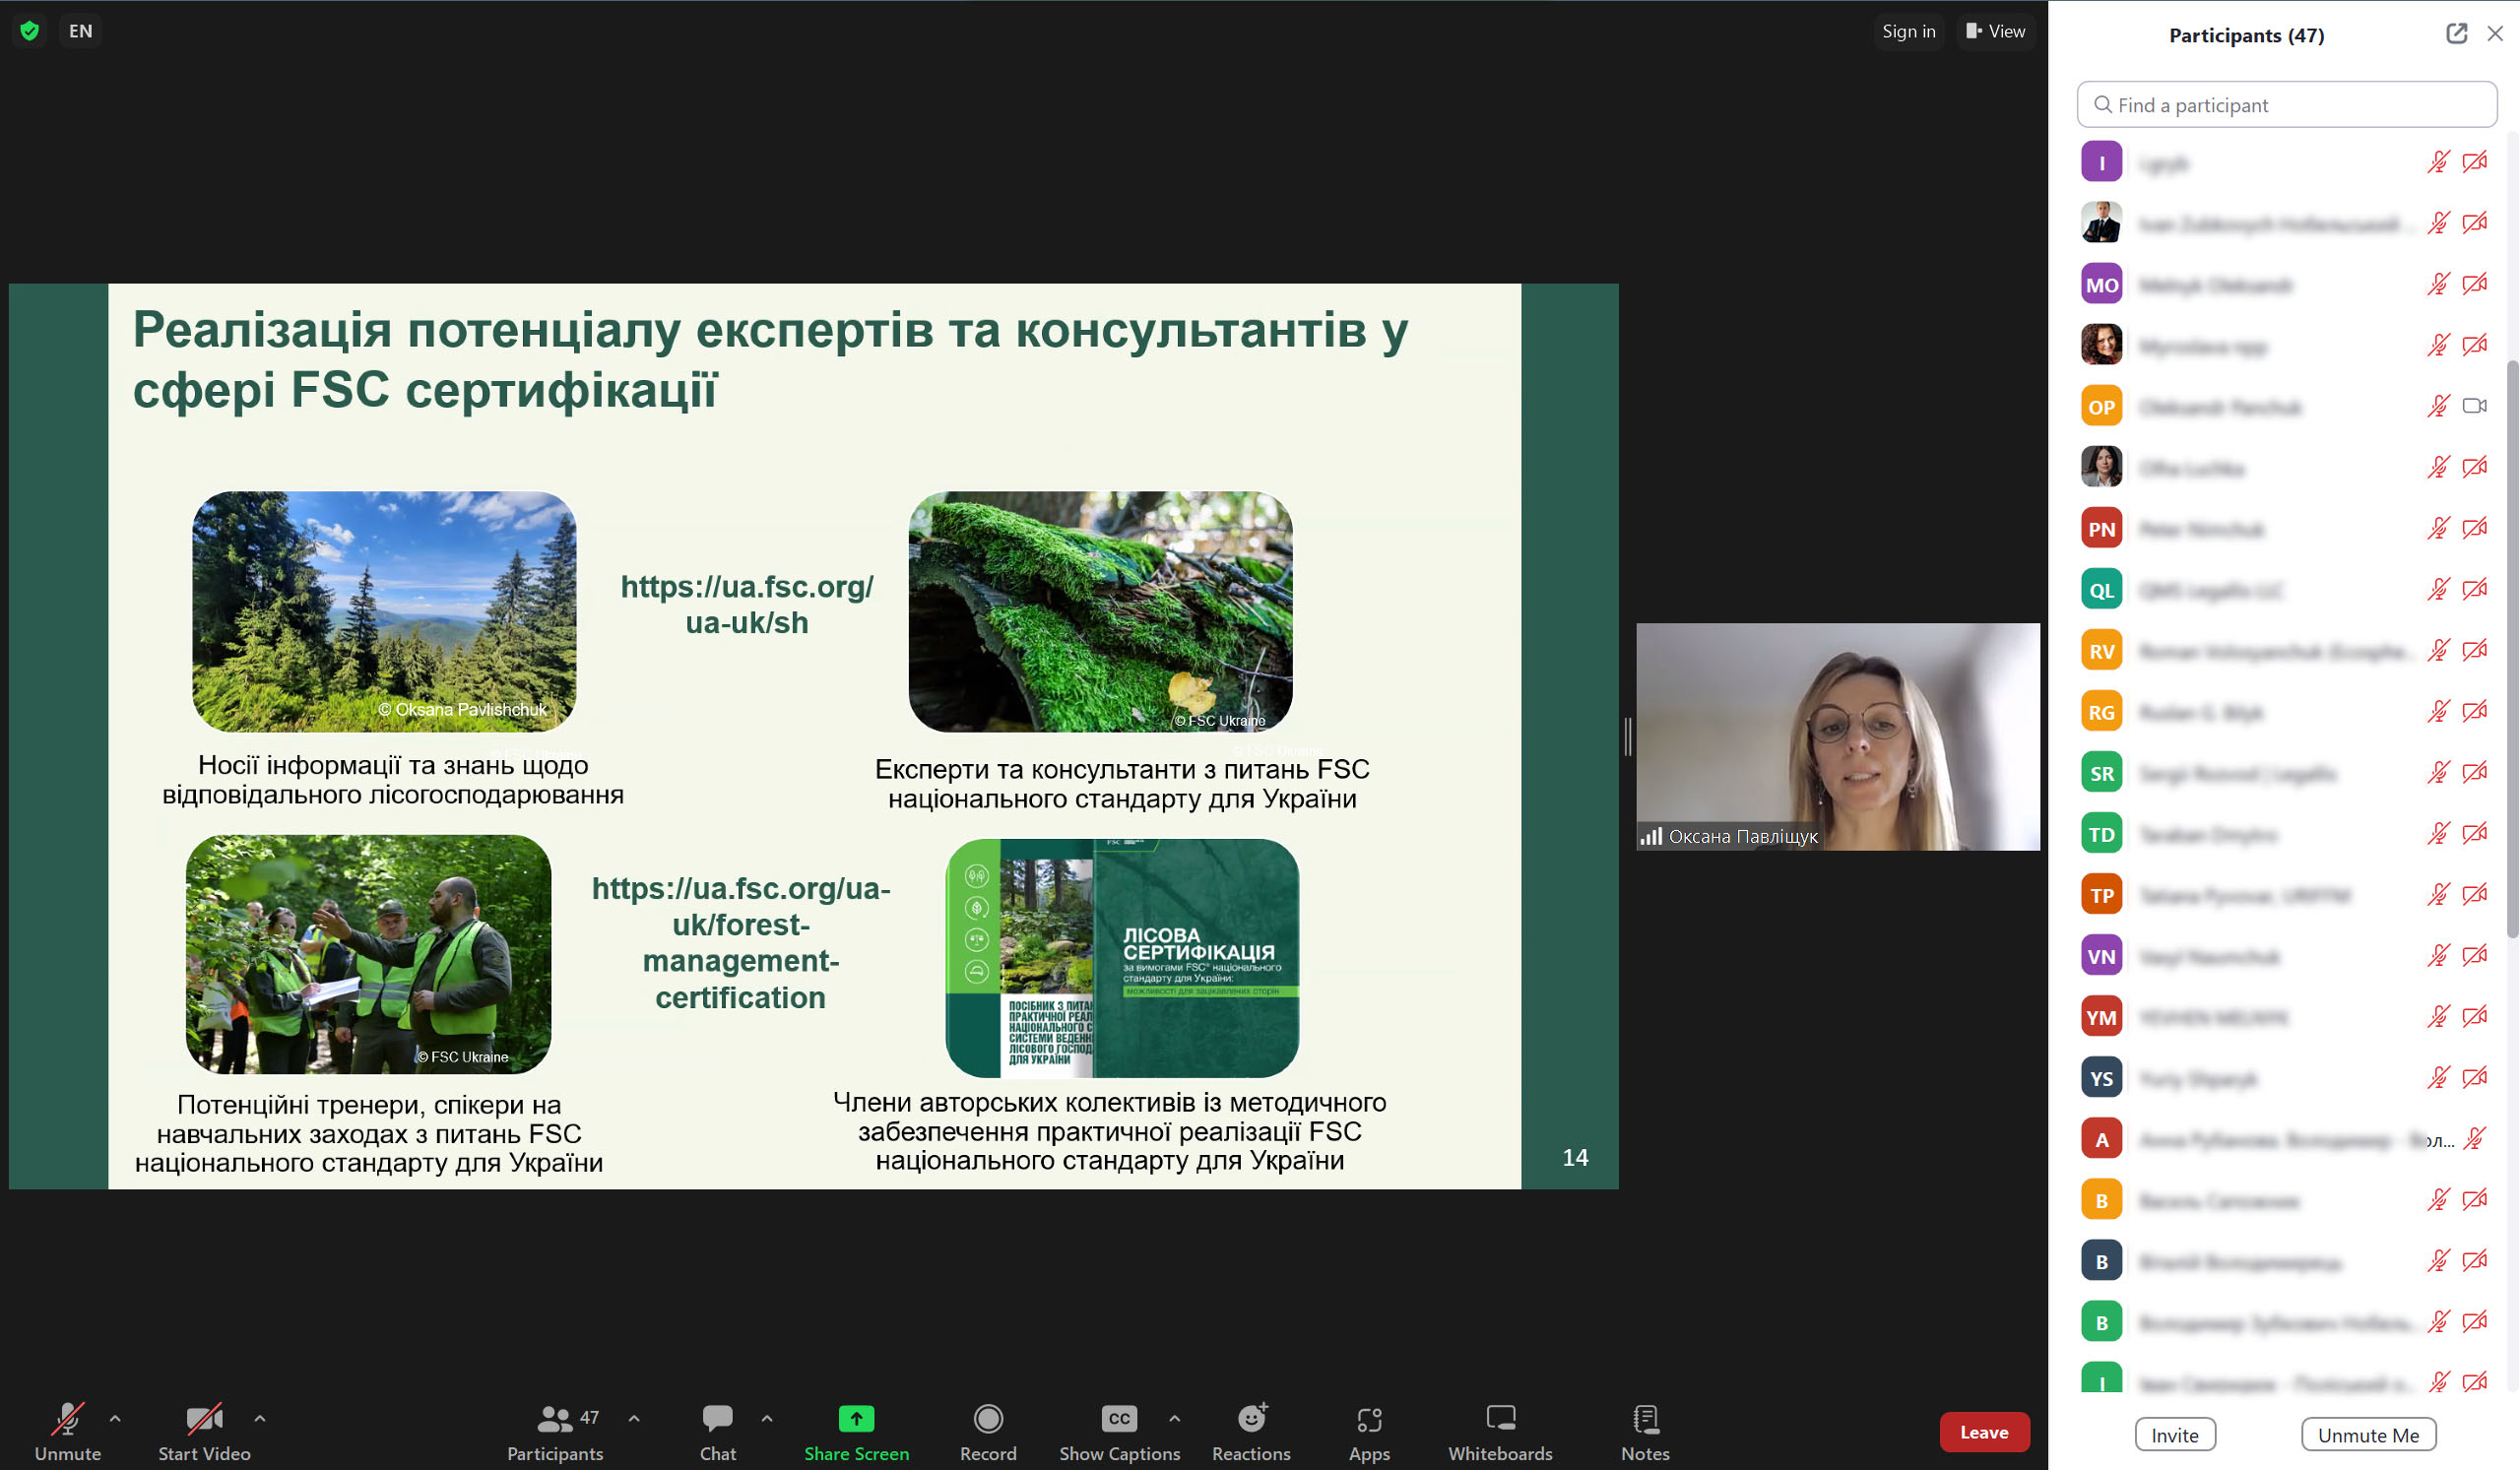Click the camera-off icon for YM participant
This screenshot has height=1470, width=2520.
2474,1016
